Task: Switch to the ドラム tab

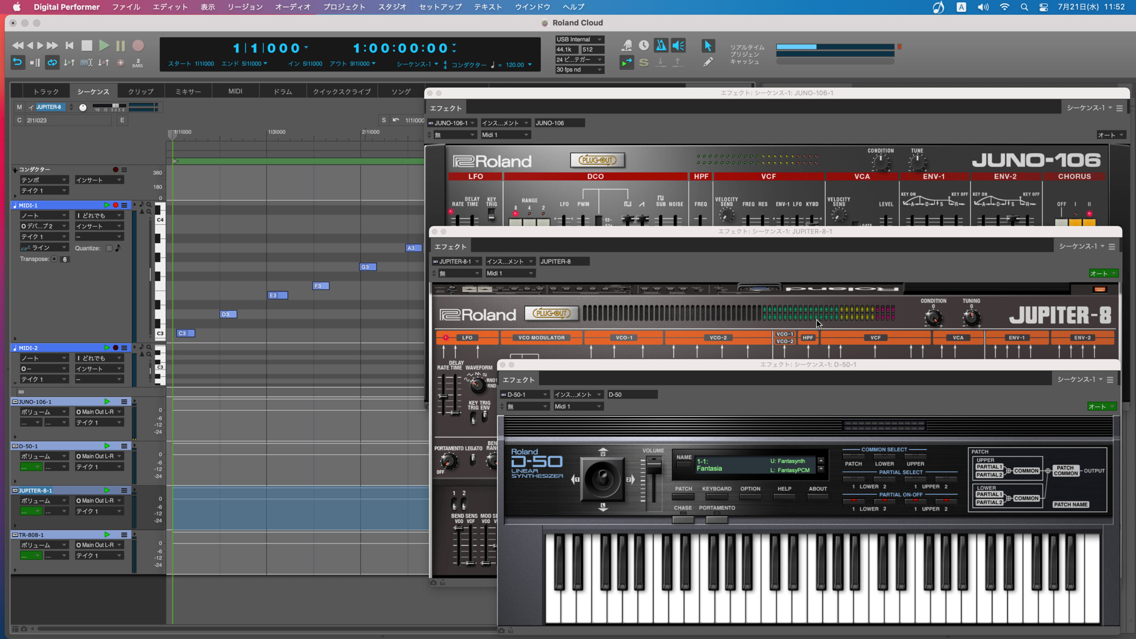Action: point(283,91)
